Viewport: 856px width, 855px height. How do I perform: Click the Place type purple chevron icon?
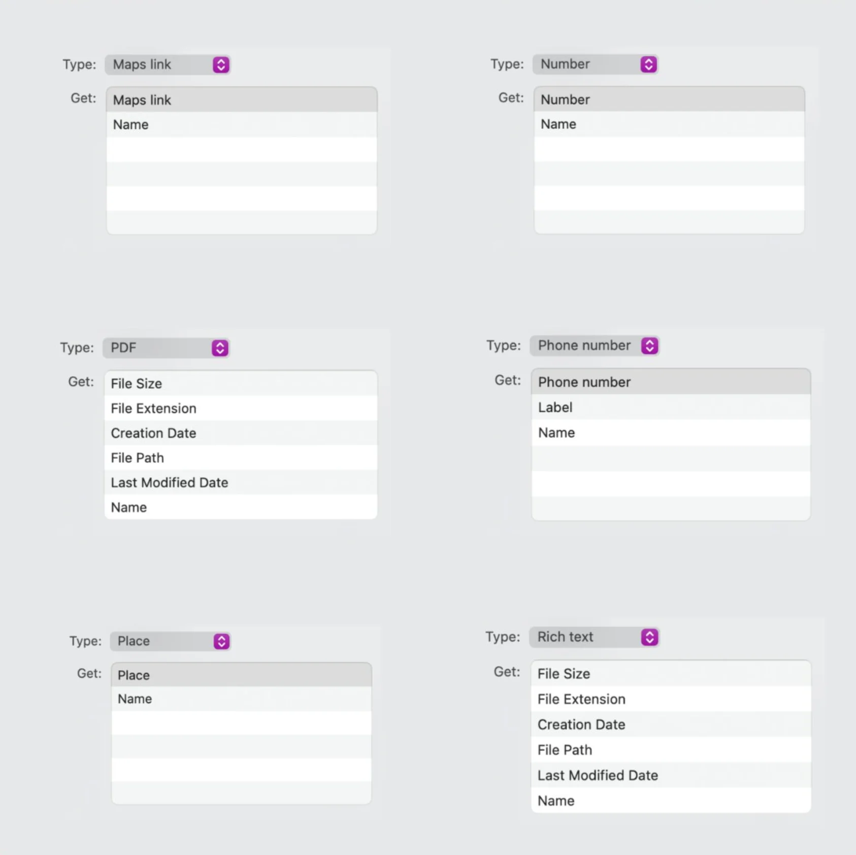click(221, 641)
